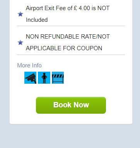Viewport: 140px width, 148px height.
Task: Click the word Included
Action: point(37,20)
